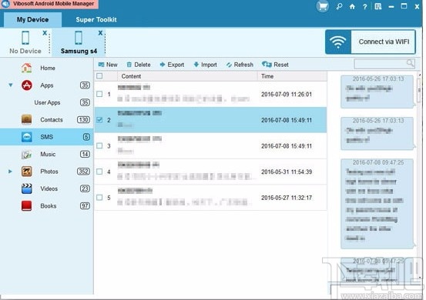Image resolution: width=426 pixels, height=300 pixels.
Task: Export selected SMS messages
Action: (x=172, y=65)
